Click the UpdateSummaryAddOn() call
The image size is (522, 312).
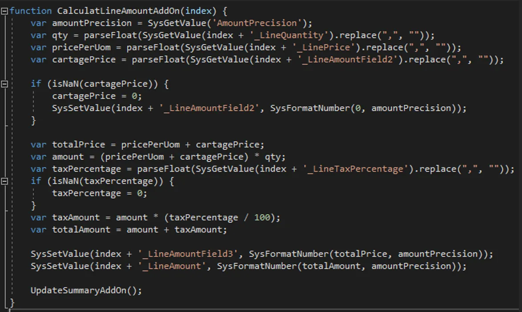click(x=85, y=290)
